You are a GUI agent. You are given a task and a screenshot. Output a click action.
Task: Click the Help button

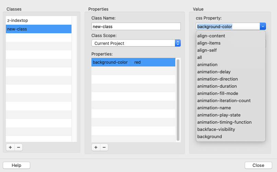pyautogui.click(x=16, y=165)
